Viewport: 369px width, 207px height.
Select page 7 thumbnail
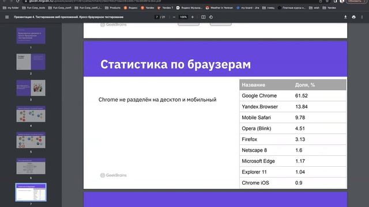[x=31, y=192]
